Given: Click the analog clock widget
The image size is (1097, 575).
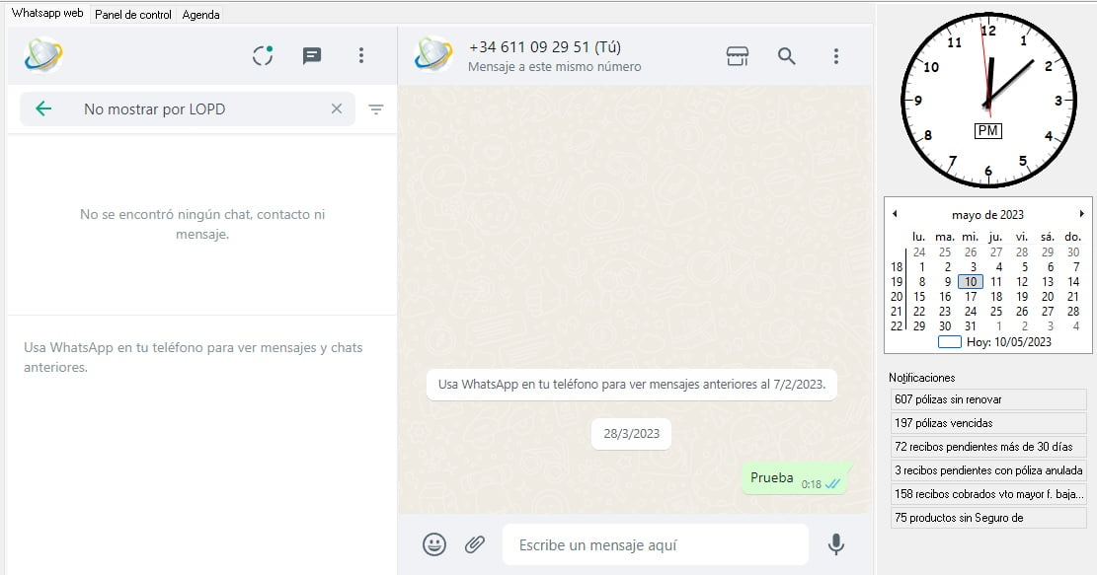Looking at the screenshot, I should coord(987,101).
